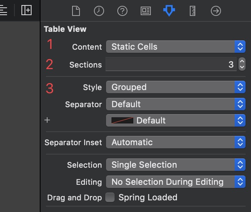This screenshot has height=212, width=251.
Task: Open the Size inspector ruler icon
Action: tap(192, 11)
